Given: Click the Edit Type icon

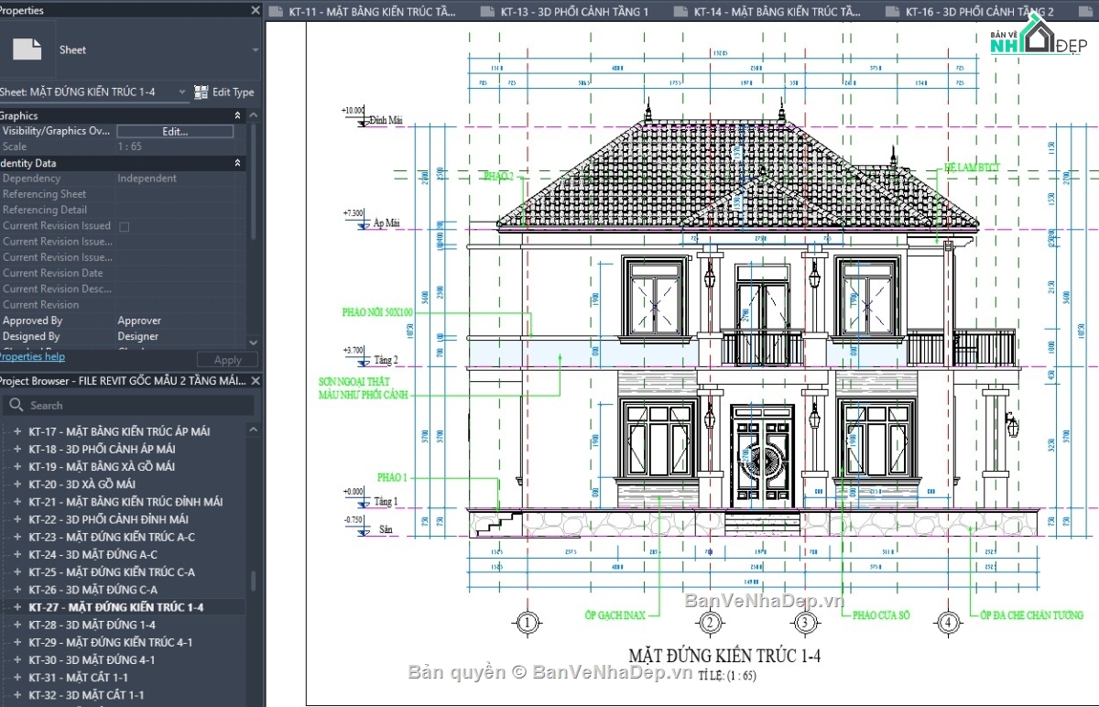Looking at the screenshot, I should pos(201,92).
